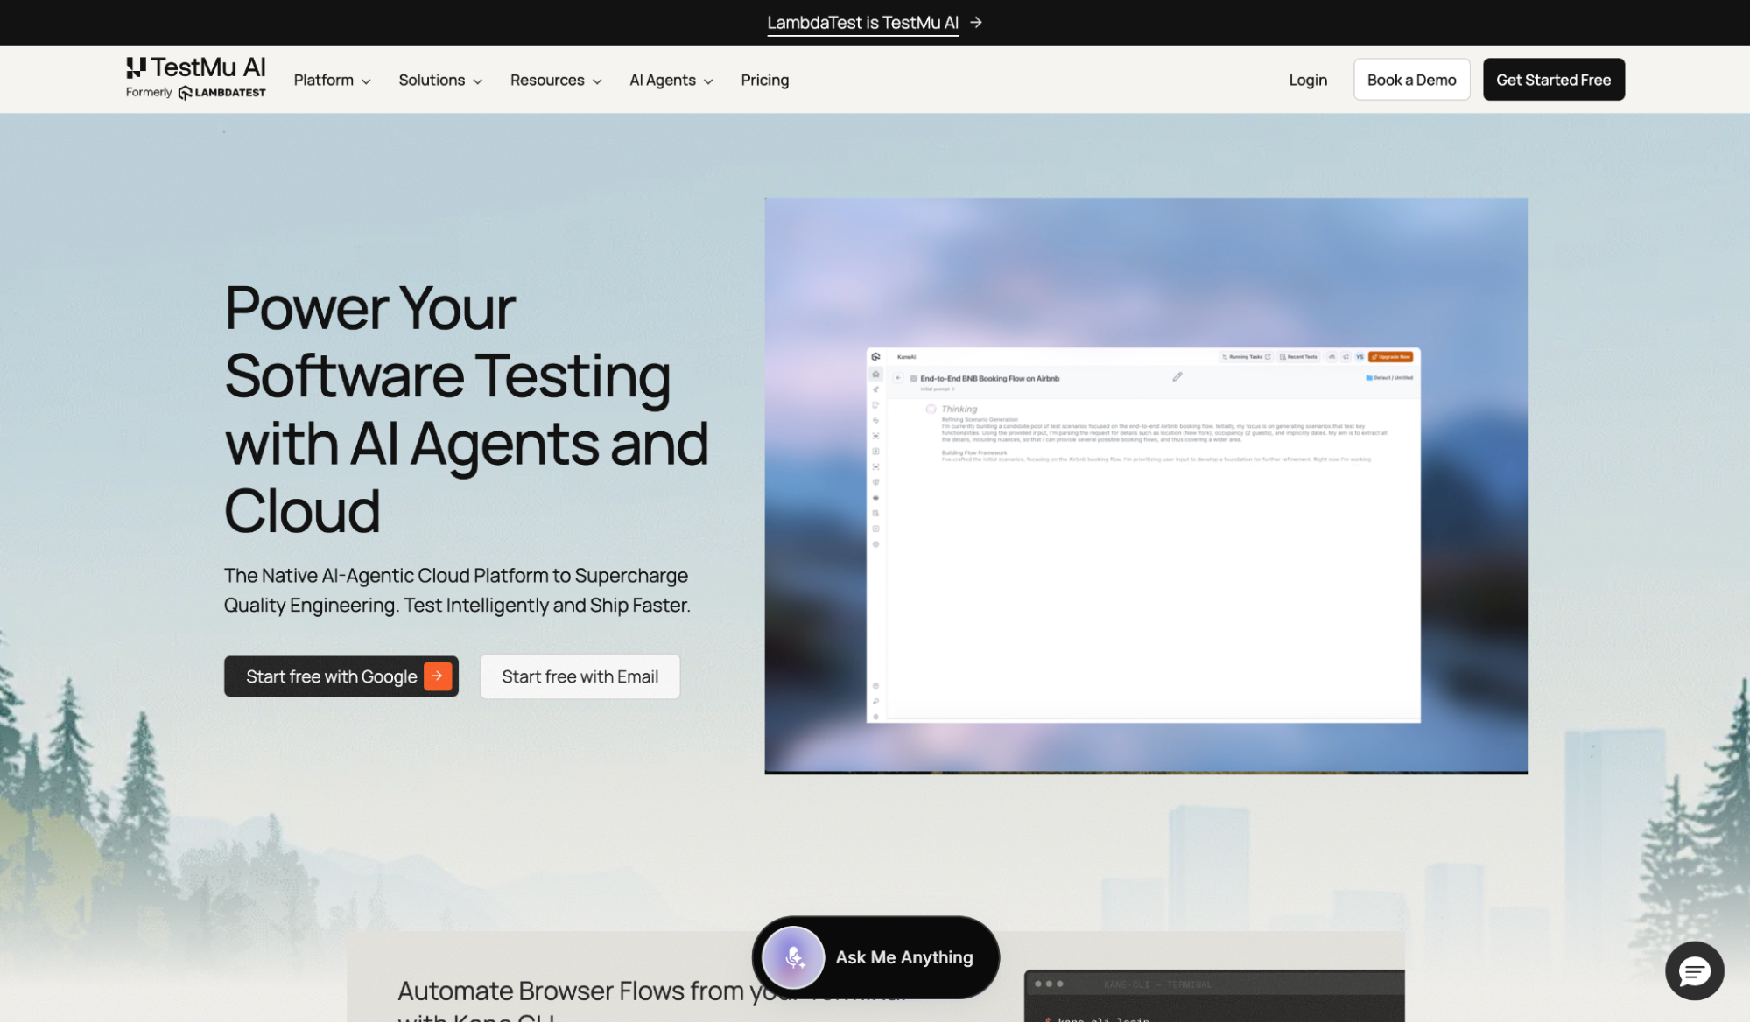This screenshot has height=1023, width=1750.
Task: Expand the Resources navigation dropdown
Action: click(556, 80)
